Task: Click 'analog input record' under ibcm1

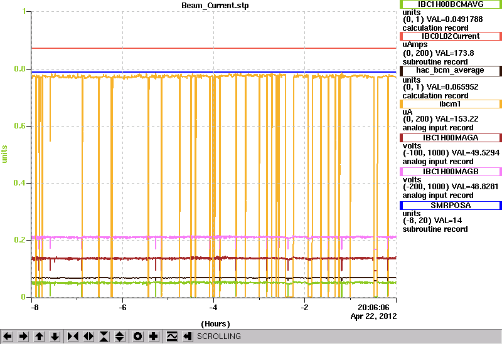Action: pyautogui.click(x=438, y=128)
